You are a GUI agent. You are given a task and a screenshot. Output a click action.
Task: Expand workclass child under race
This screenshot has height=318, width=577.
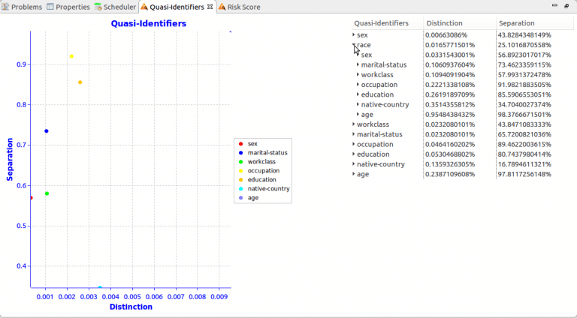pyautogui.click(x=358, y=74)
